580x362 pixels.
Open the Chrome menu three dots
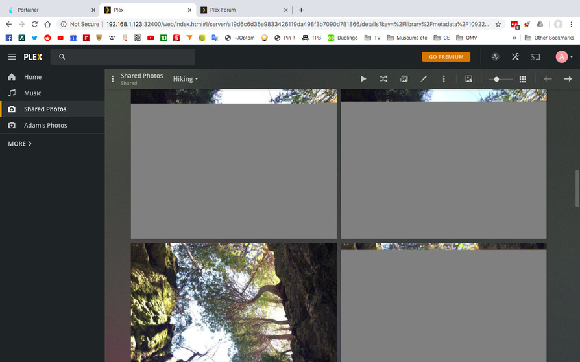(571, 24)
